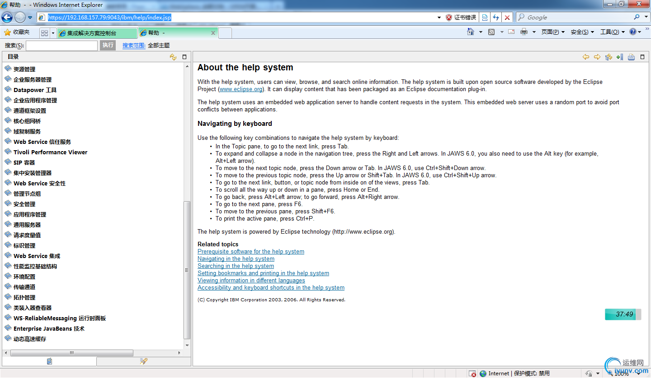Viewport: 651px width, 378px height.
Task: Click the Google search magnifier button
Action: pos(637,17)
